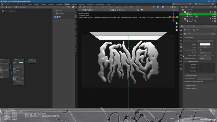Expand the Custom Properties panel
This screenshot has height=122, width=217.
pos(191,88)
